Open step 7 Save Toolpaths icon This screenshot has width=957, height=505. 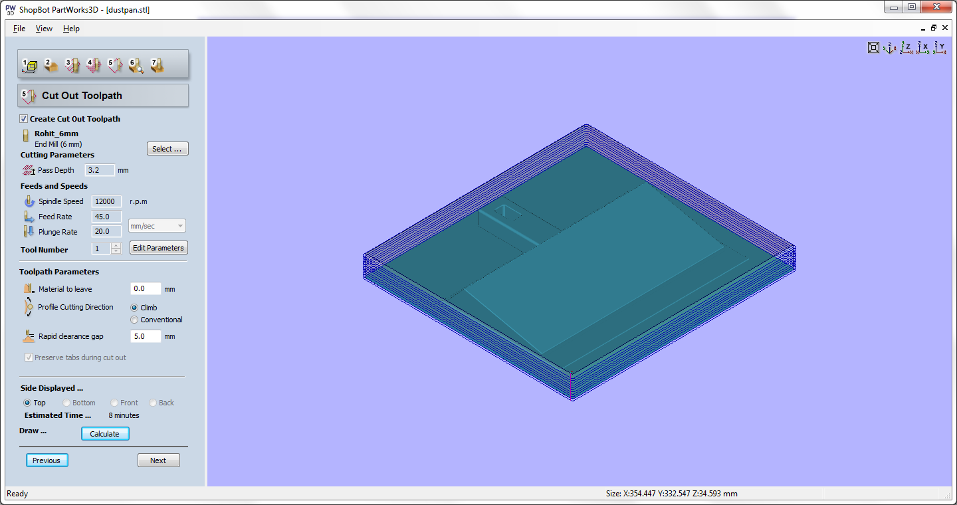(157, 65)
